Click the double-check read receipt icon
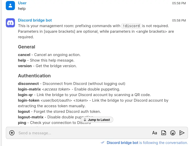 102,143
